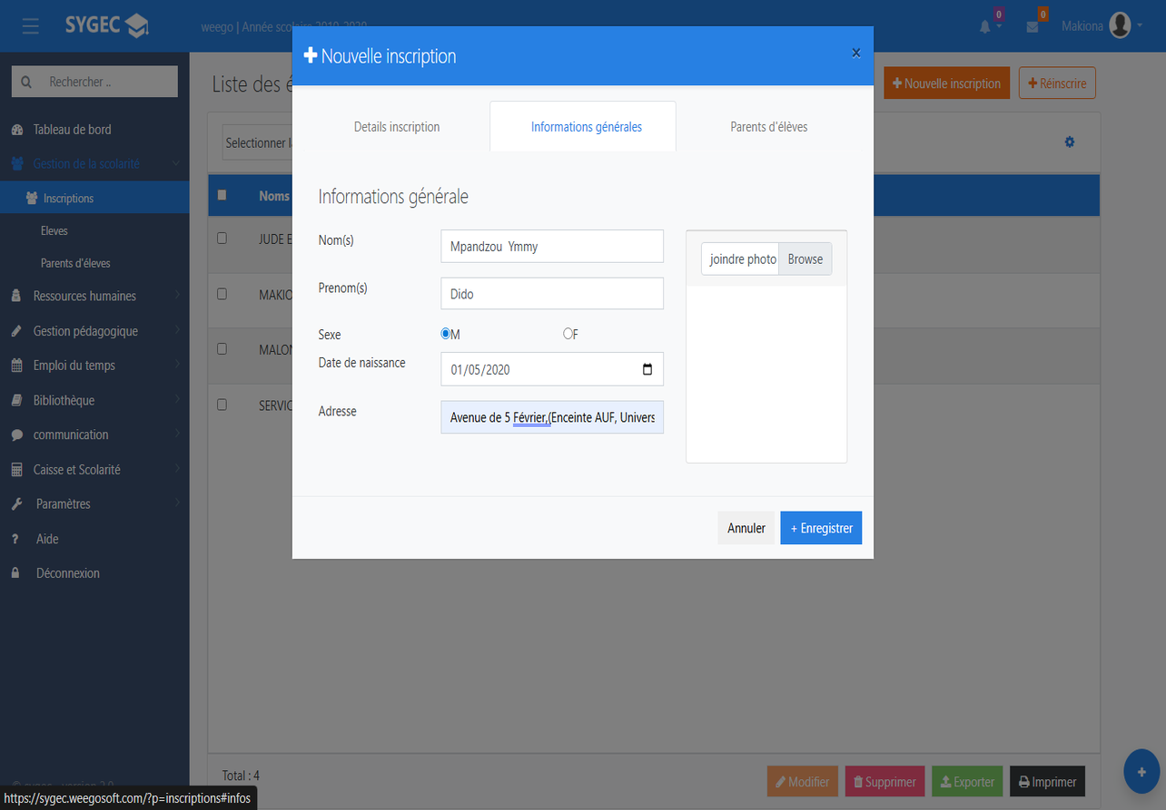Expand the Ressources humaines menu
The width and height of the screenshot is (1166, 810).
click(x=94, y=296)
